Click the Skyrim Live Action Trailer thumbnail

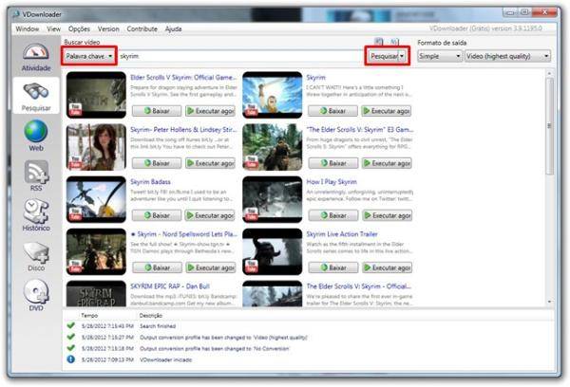tap(273, 251)
